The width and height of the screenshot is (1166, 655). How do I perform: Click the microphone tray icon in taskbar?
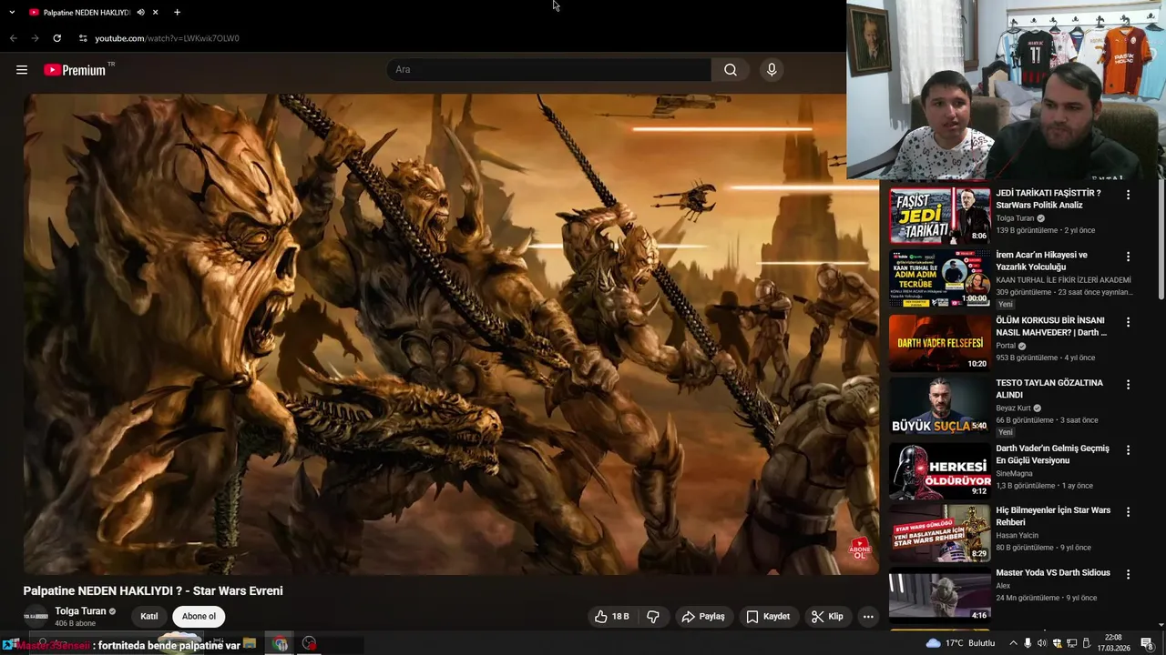pyautogui.click(x=1028, y=643)
